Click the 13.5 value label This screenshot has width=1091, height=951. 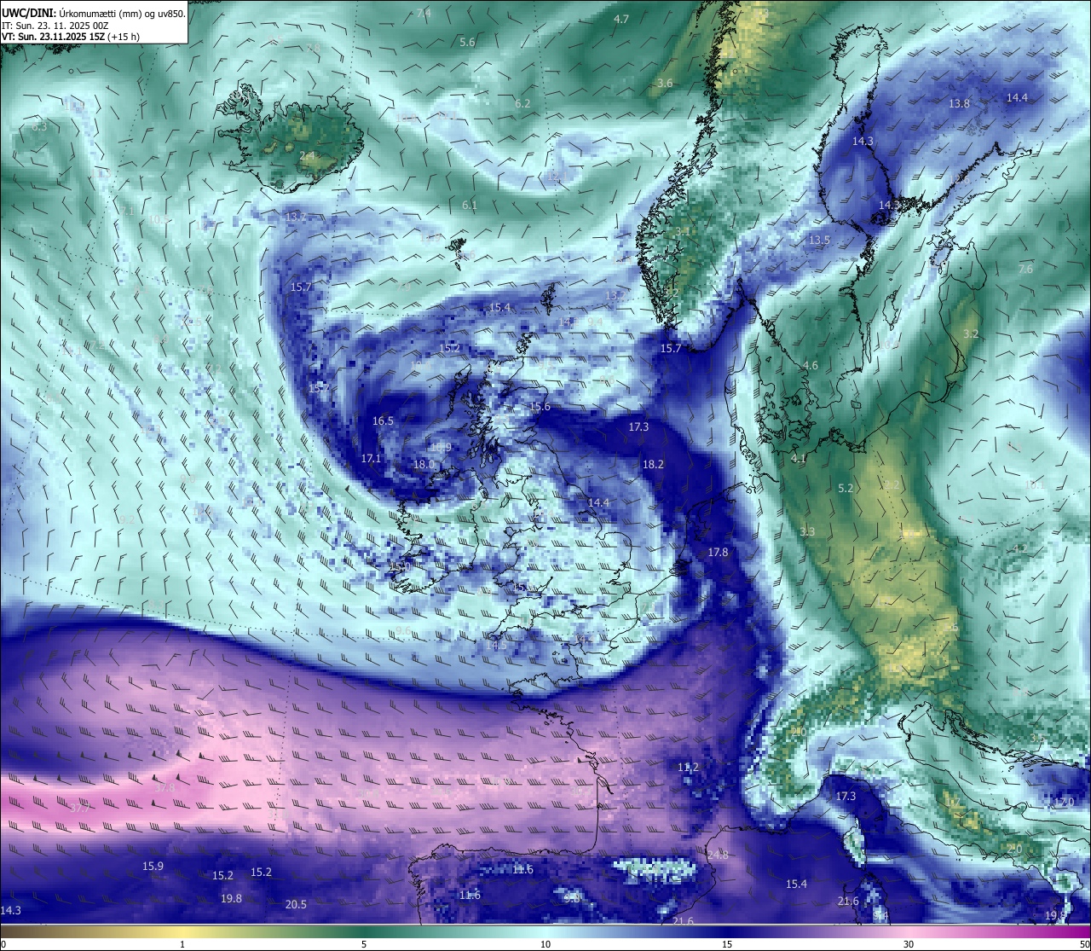(x=819, y=241)
